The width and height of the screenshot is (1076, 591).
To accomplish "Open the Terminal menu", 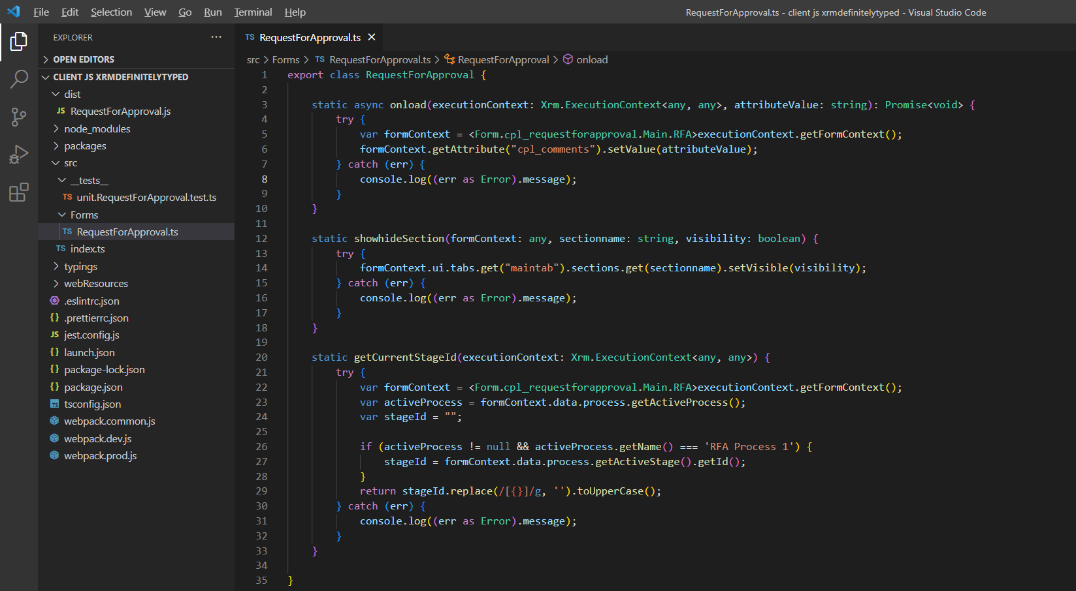I will pyautogui.click(x=253, y=12).
